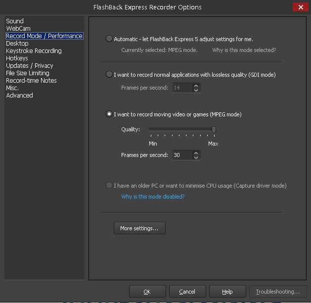Go to Hotkeys settings
311x303 pixels.
coord(17,58)
